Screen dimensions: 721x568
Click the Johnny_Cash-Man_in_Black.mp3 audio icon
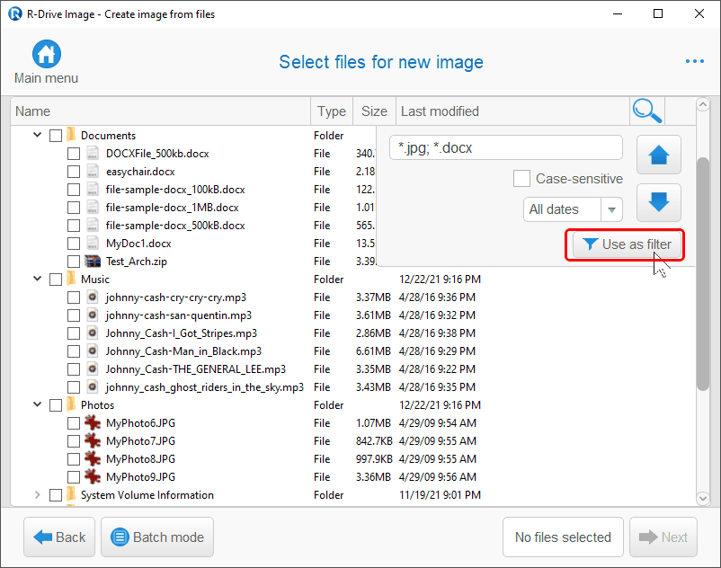pos(93,351)
